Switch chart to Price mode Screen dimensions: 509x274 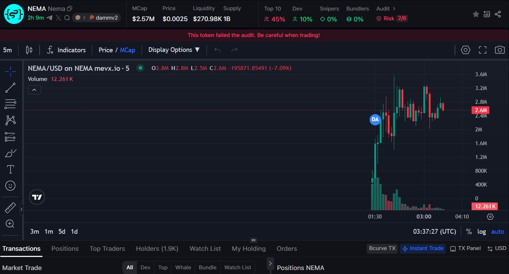point(106,50)
